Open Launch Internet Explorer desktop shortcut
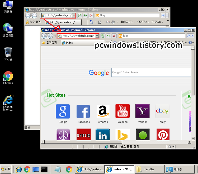 (x=8, y=103)
